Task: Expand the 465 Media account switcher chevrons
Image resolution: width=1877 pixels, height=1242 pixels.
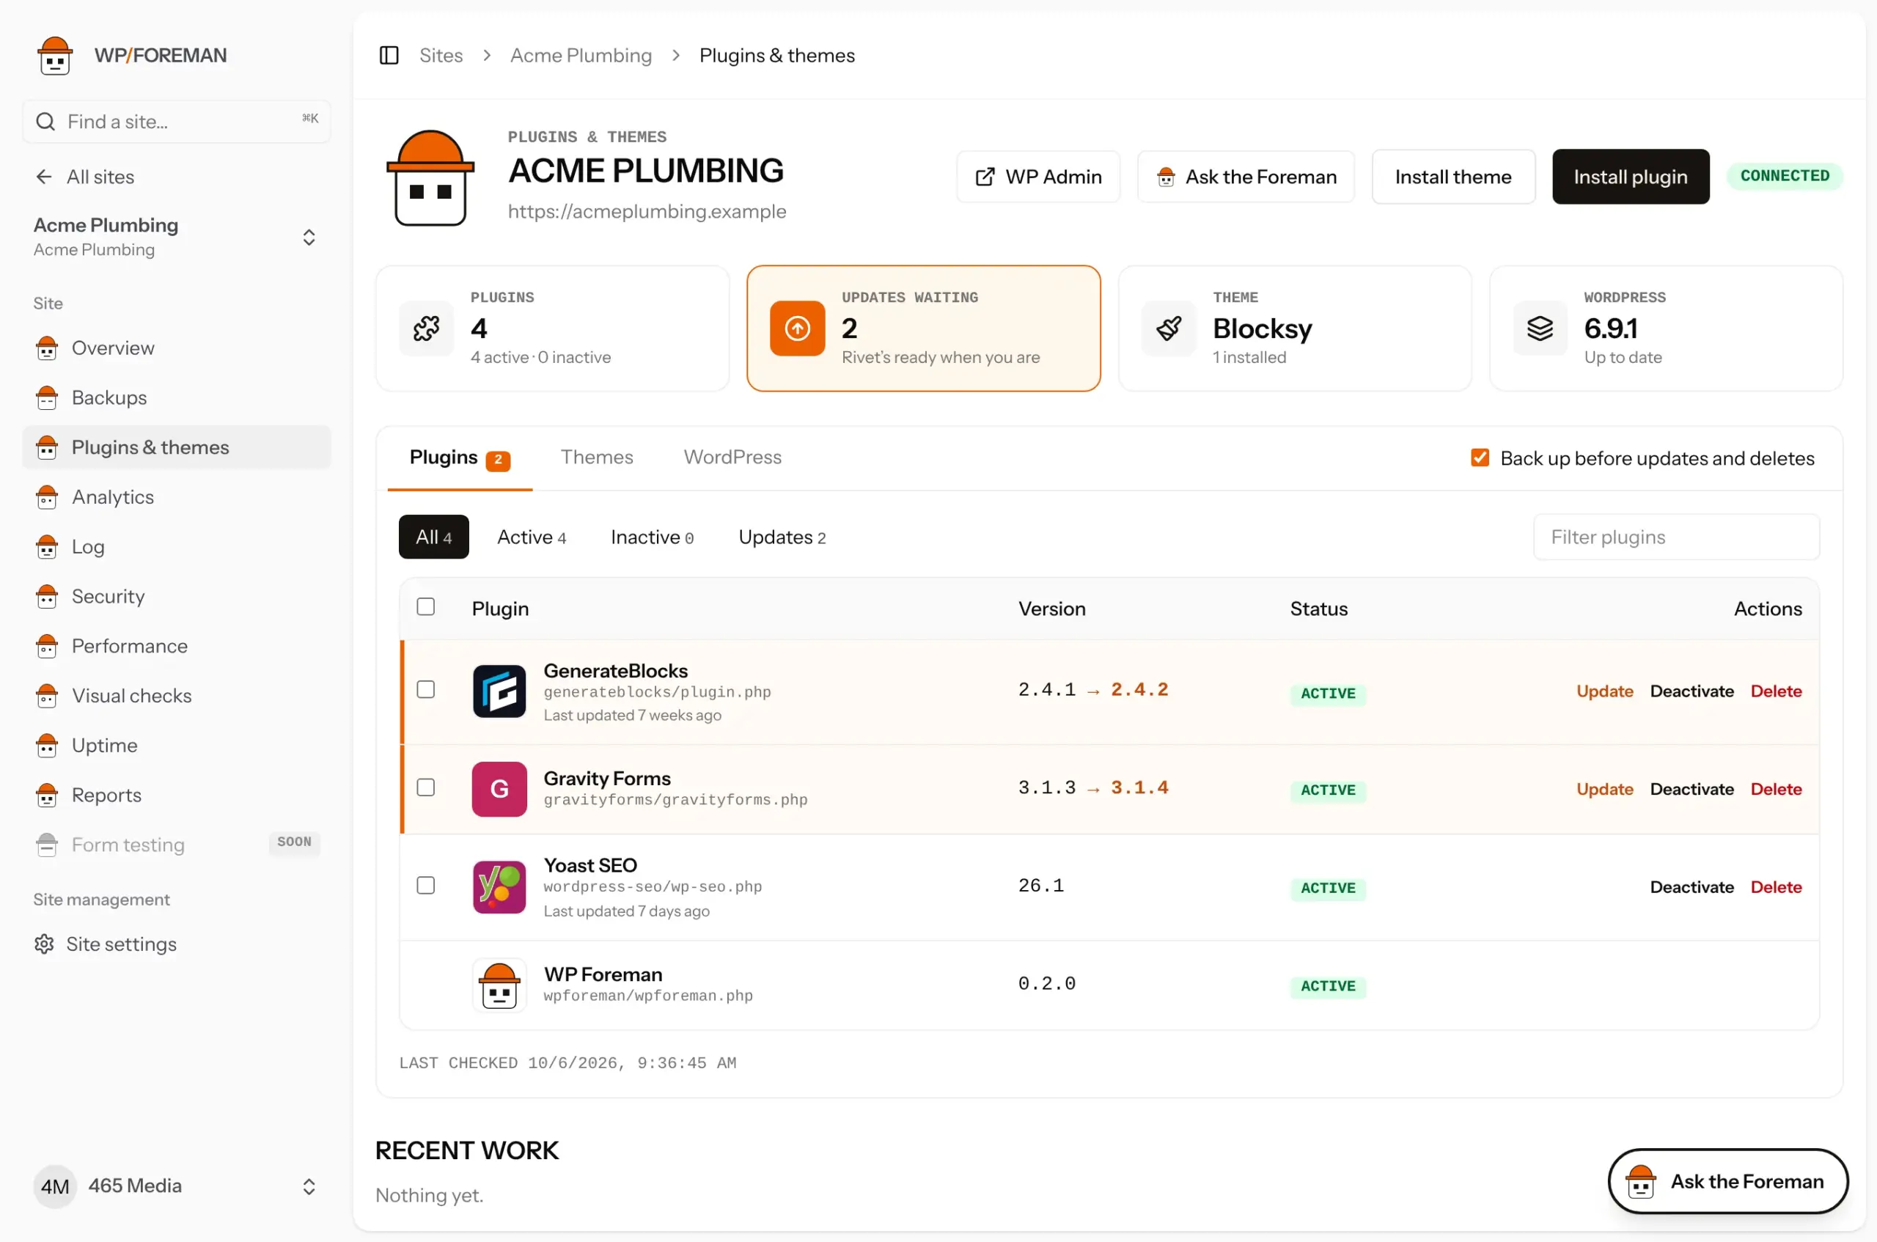Action: (309, 1186)
